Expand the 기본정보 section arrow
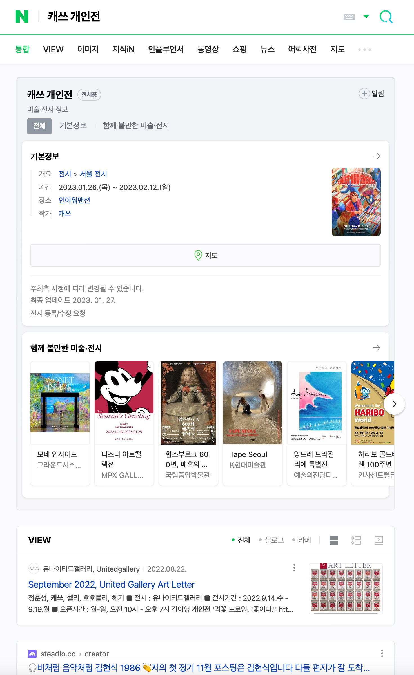Image resolution: width=414 pixels, height=675 pixels. [x=377, y=156]
